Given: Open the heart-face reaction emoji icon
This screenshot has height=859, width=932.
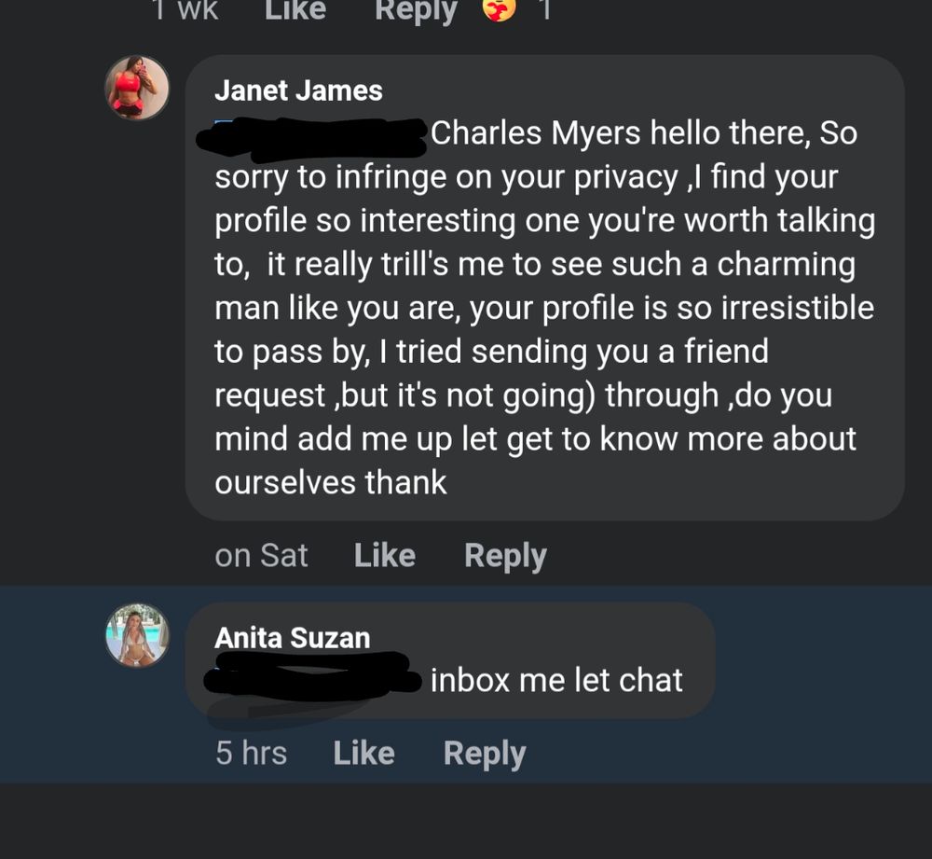Looking at the screenshot, I should (499, 10).
